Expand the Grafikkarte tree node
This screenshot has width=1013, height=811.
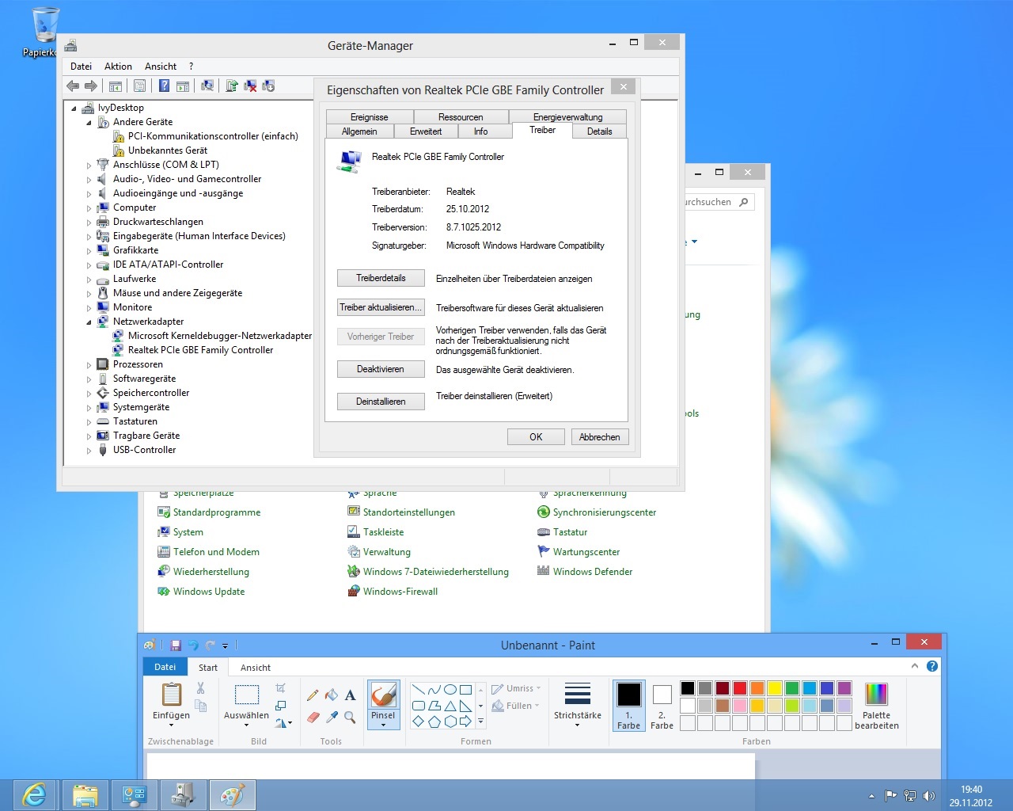click(89, 251)
